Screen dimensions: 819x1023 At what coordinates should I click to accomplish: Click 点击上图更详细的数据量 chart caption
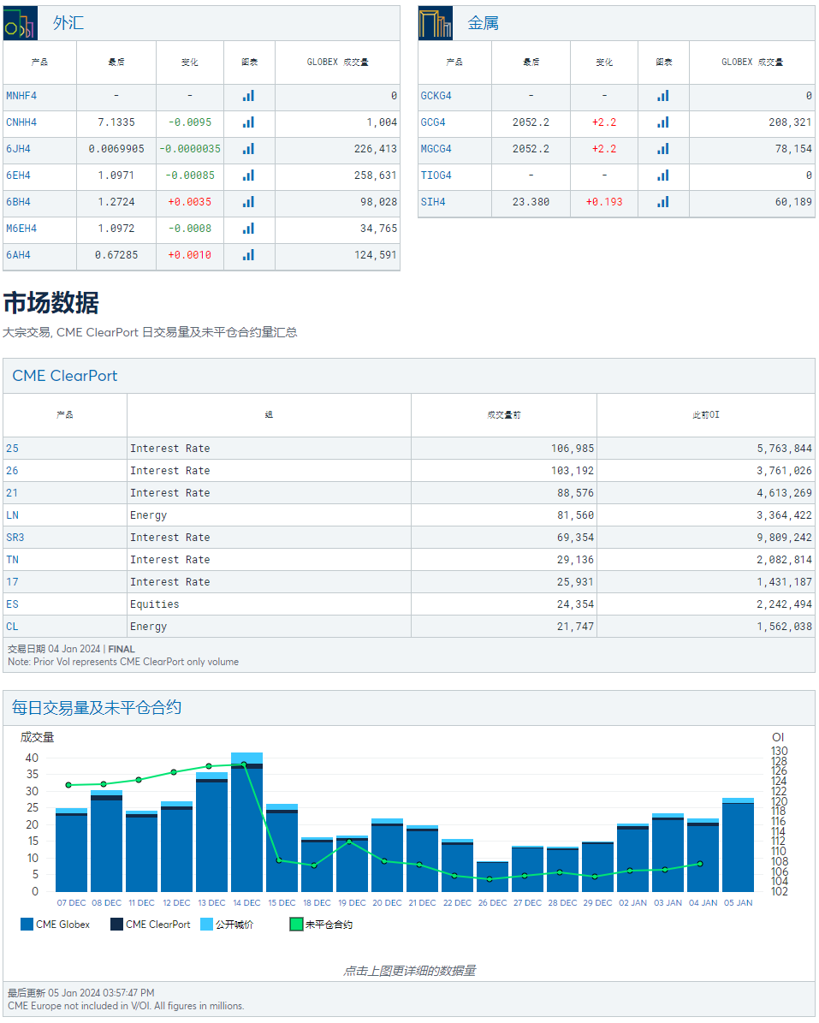409,971
